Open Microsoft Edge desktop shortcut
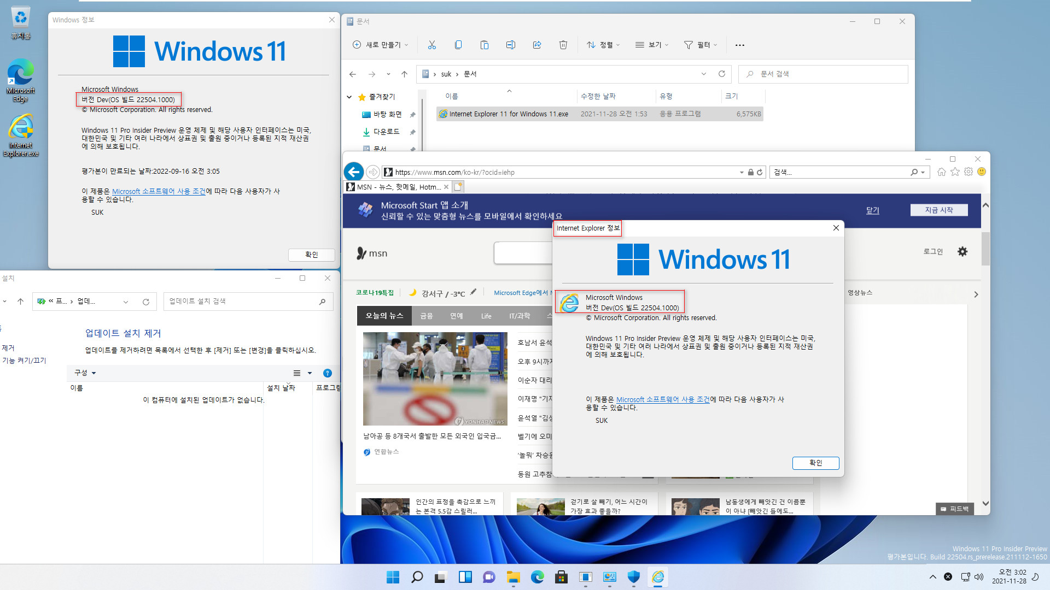This screenshot has width=1050, height=590. [20, 80]
